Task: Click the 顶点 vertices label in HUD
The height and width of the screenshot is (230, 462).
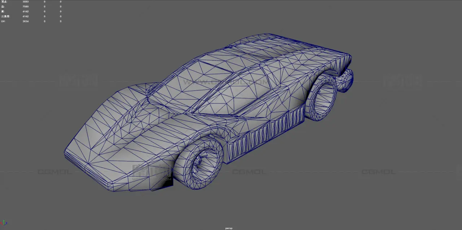Action: [4, 2]
